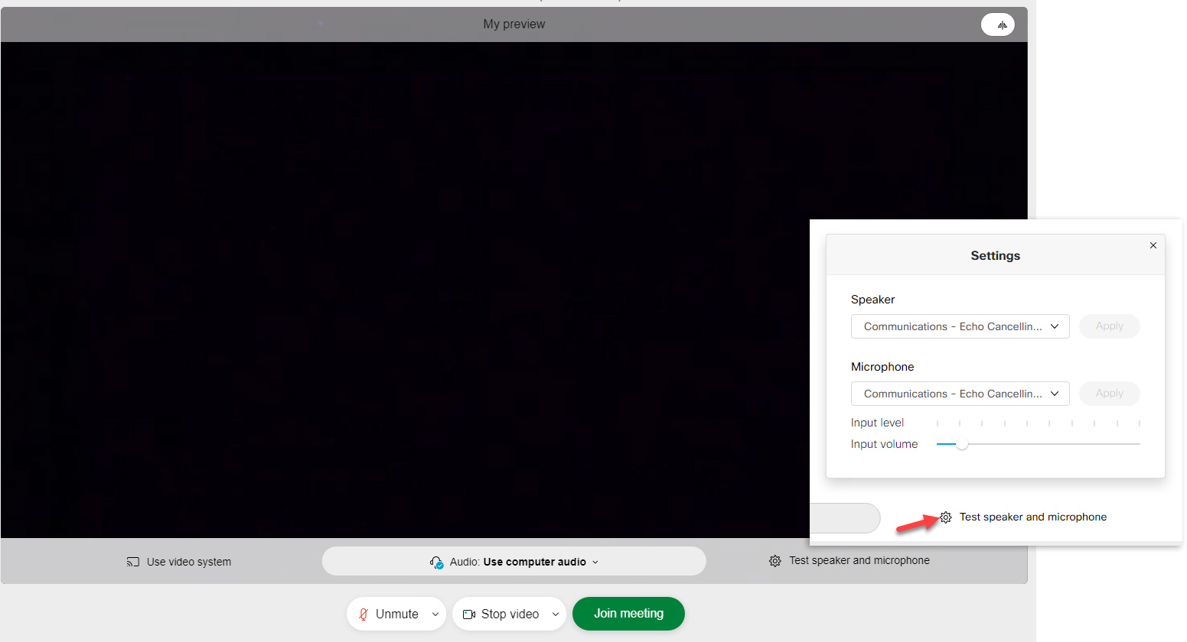Close the Settings panel with the X

point(1153,245)
